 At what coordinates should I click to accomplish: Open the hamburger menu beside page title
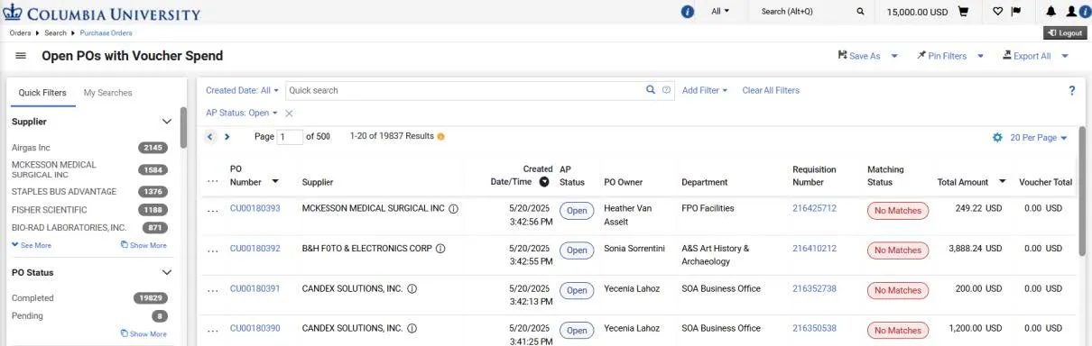(21, 56)
